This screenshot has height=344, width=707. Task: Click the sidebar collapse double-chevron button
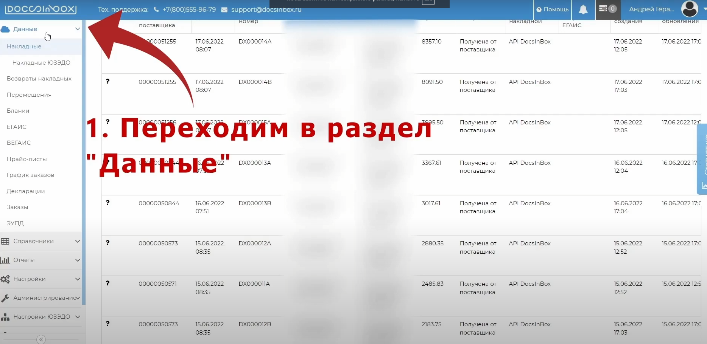point(41,339)
